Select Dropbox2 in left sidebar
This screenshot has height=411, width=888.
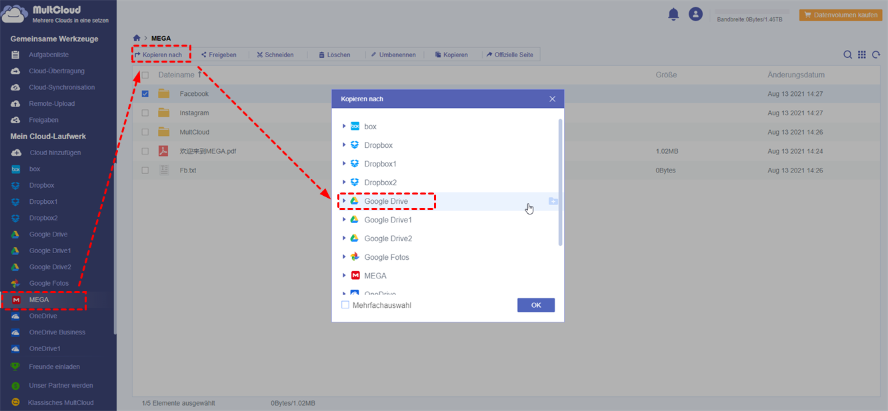[43, 218]
